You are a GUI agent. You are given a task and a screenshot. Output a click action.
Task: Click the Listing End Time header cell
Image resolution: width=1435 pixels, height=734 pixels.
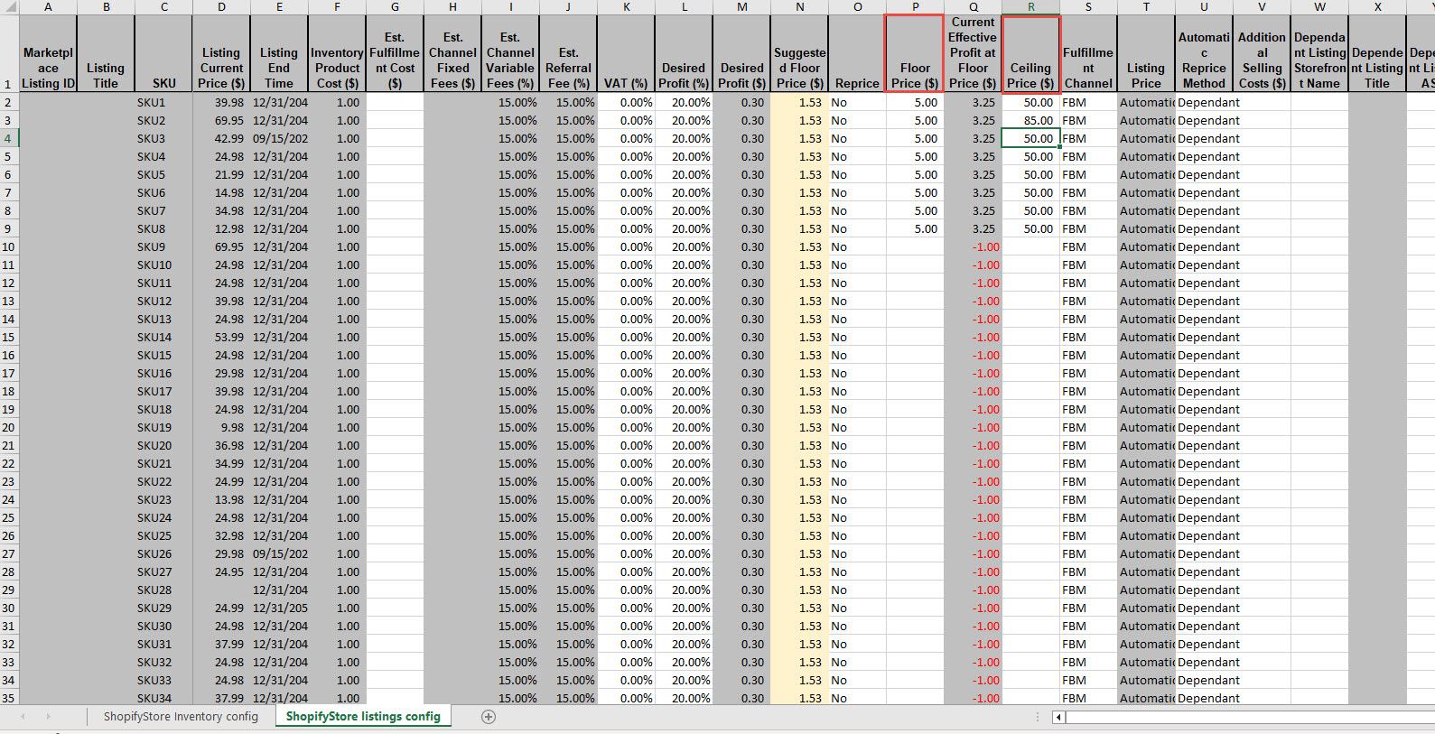[279, 53]
